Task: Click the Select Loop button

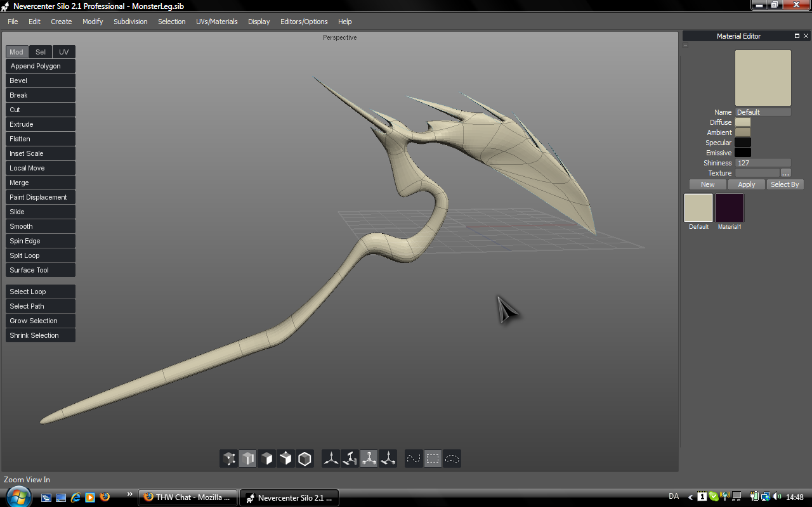Action: pyautogui.click(x=41, y=292)
